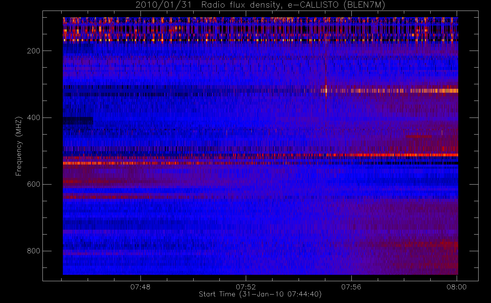491x303 pixels.
Task: Click the bright orange band near 320 MHz
Action: tap(389, 91)
